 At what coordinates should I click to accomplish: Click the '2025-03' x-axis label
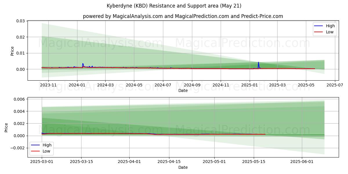[x=277, y=85]
